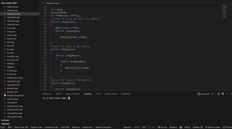Open 2dvector.cpp in the explorer
The height and width of the screenshot is (129, 232).
coord(13,21)
